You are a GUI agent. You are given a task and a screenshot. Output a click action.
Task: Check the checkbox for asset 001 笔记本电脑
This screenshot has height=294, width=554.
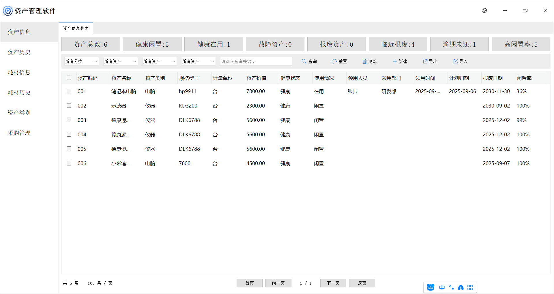[69, 91]
